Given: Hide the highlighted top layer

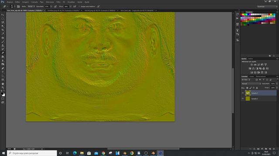Looking at the screenshot, I should [242, 93].
